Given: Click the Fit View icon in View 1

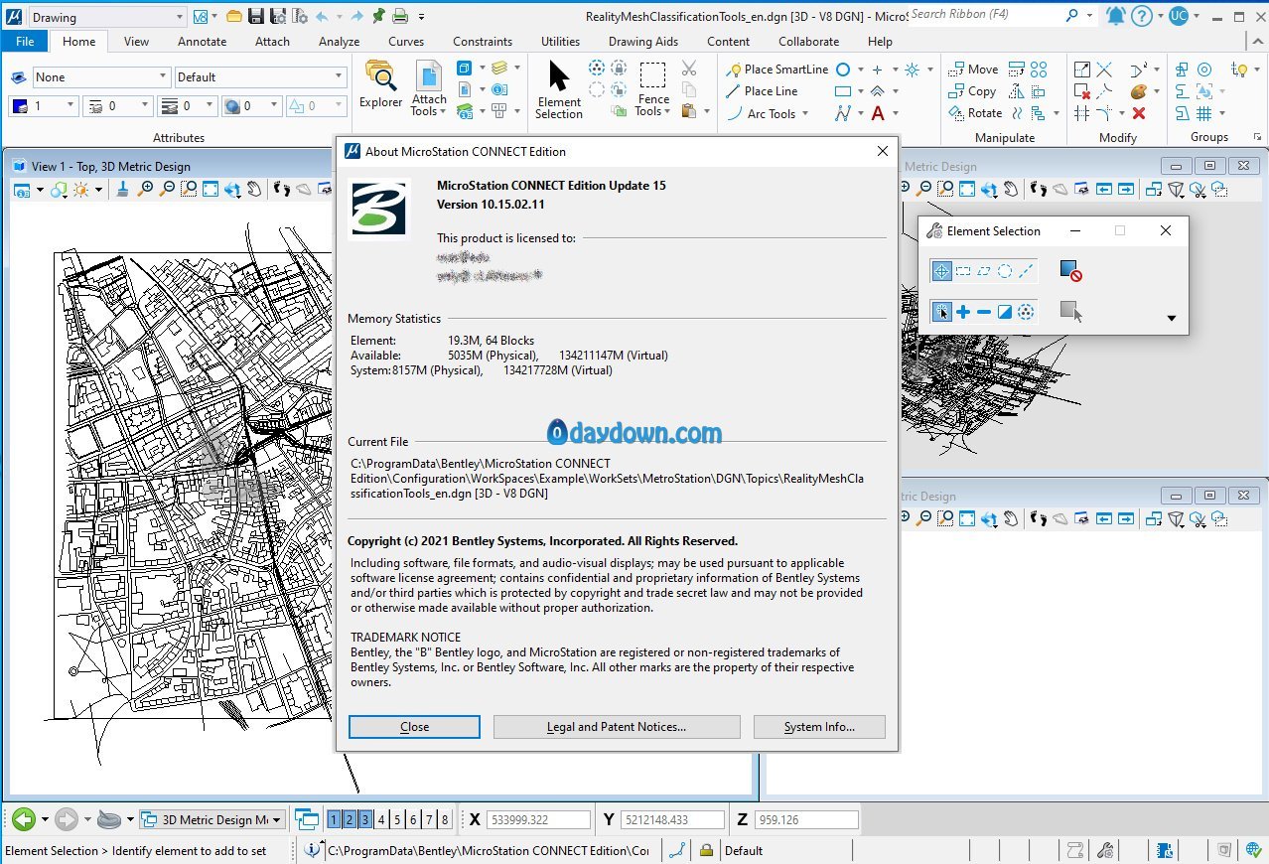Looking at the screenshot, I should click(x=211, y=189).
